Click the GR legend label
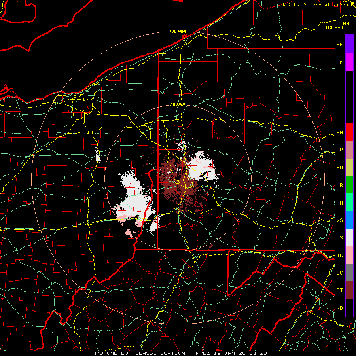 coord(339,150)
